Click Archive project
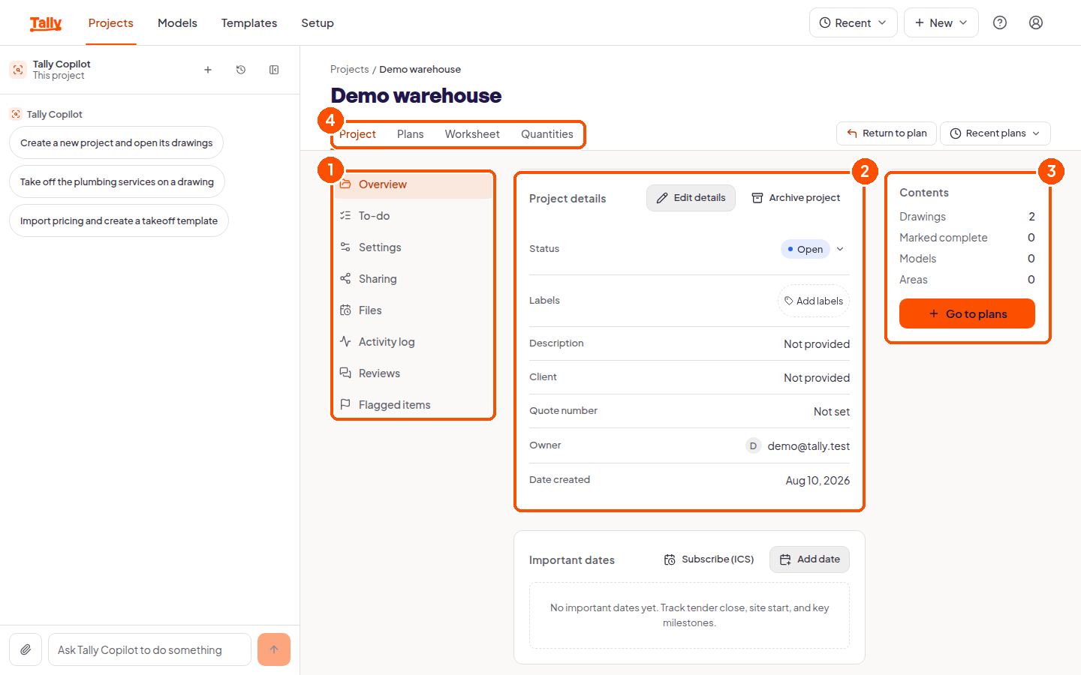This screenshot has width=1081, height=675. click(796, 198)
